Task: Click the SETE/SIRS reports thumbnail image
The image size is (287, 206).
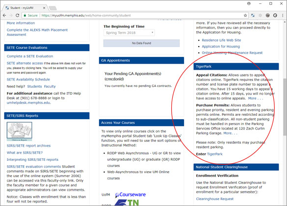Action: pos(20,131)
